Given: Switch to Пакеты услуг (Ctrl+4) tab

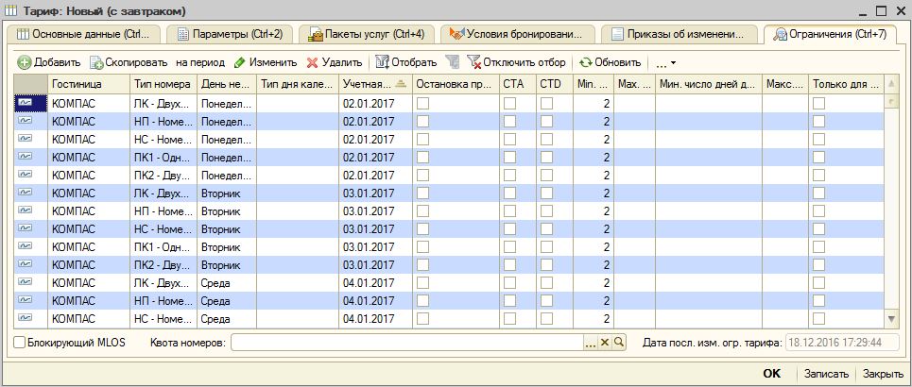Looking at the screenshot, I should pos(367,34).
